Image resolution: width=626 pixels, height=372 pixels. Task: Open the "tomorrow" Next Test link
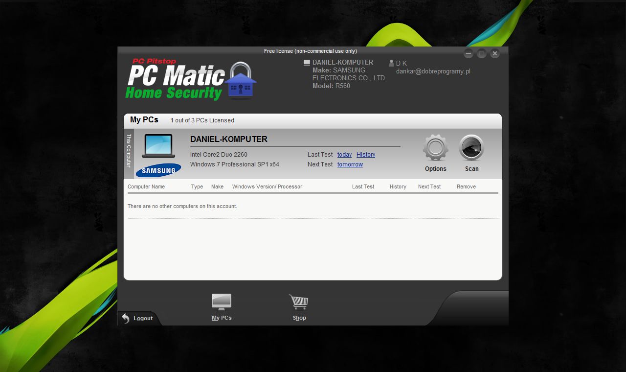coord(350,164)
